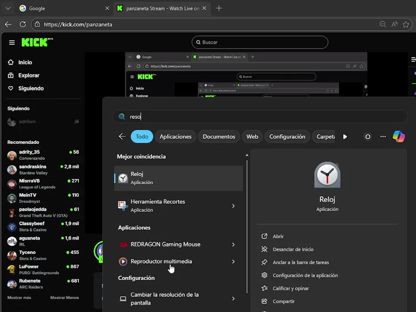Switch to the Google tab
This screenshot has height=312, width=416.
pos(65,8)
